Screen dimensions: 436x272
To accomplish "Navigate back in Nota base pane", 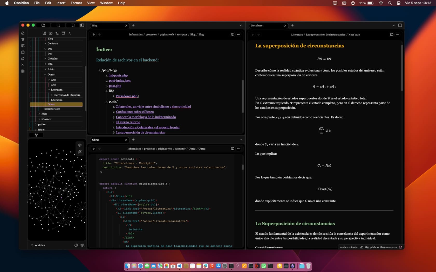I will coord(253,35).
